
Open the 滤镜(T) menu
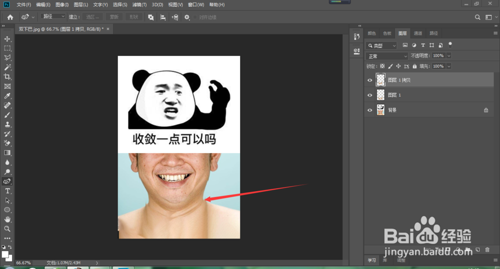(x=139, y=5)
